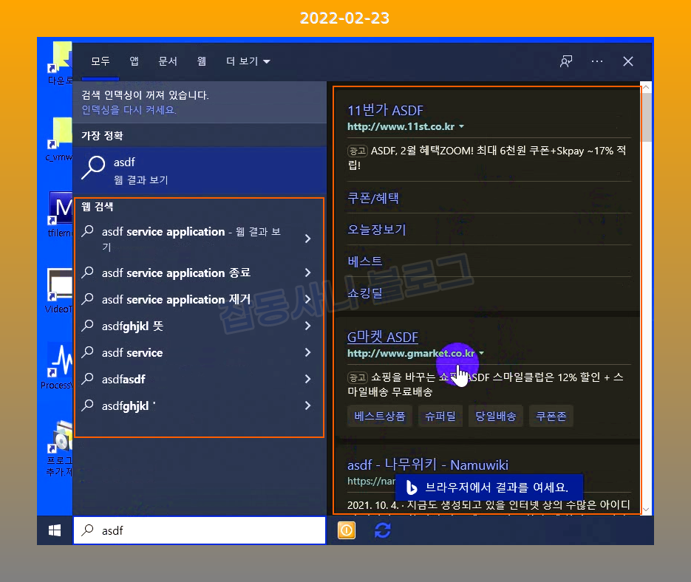This screenshot has width=691, height=582.
Task: Click scrollbar down arrow in results pane
Action: (646, 510)
